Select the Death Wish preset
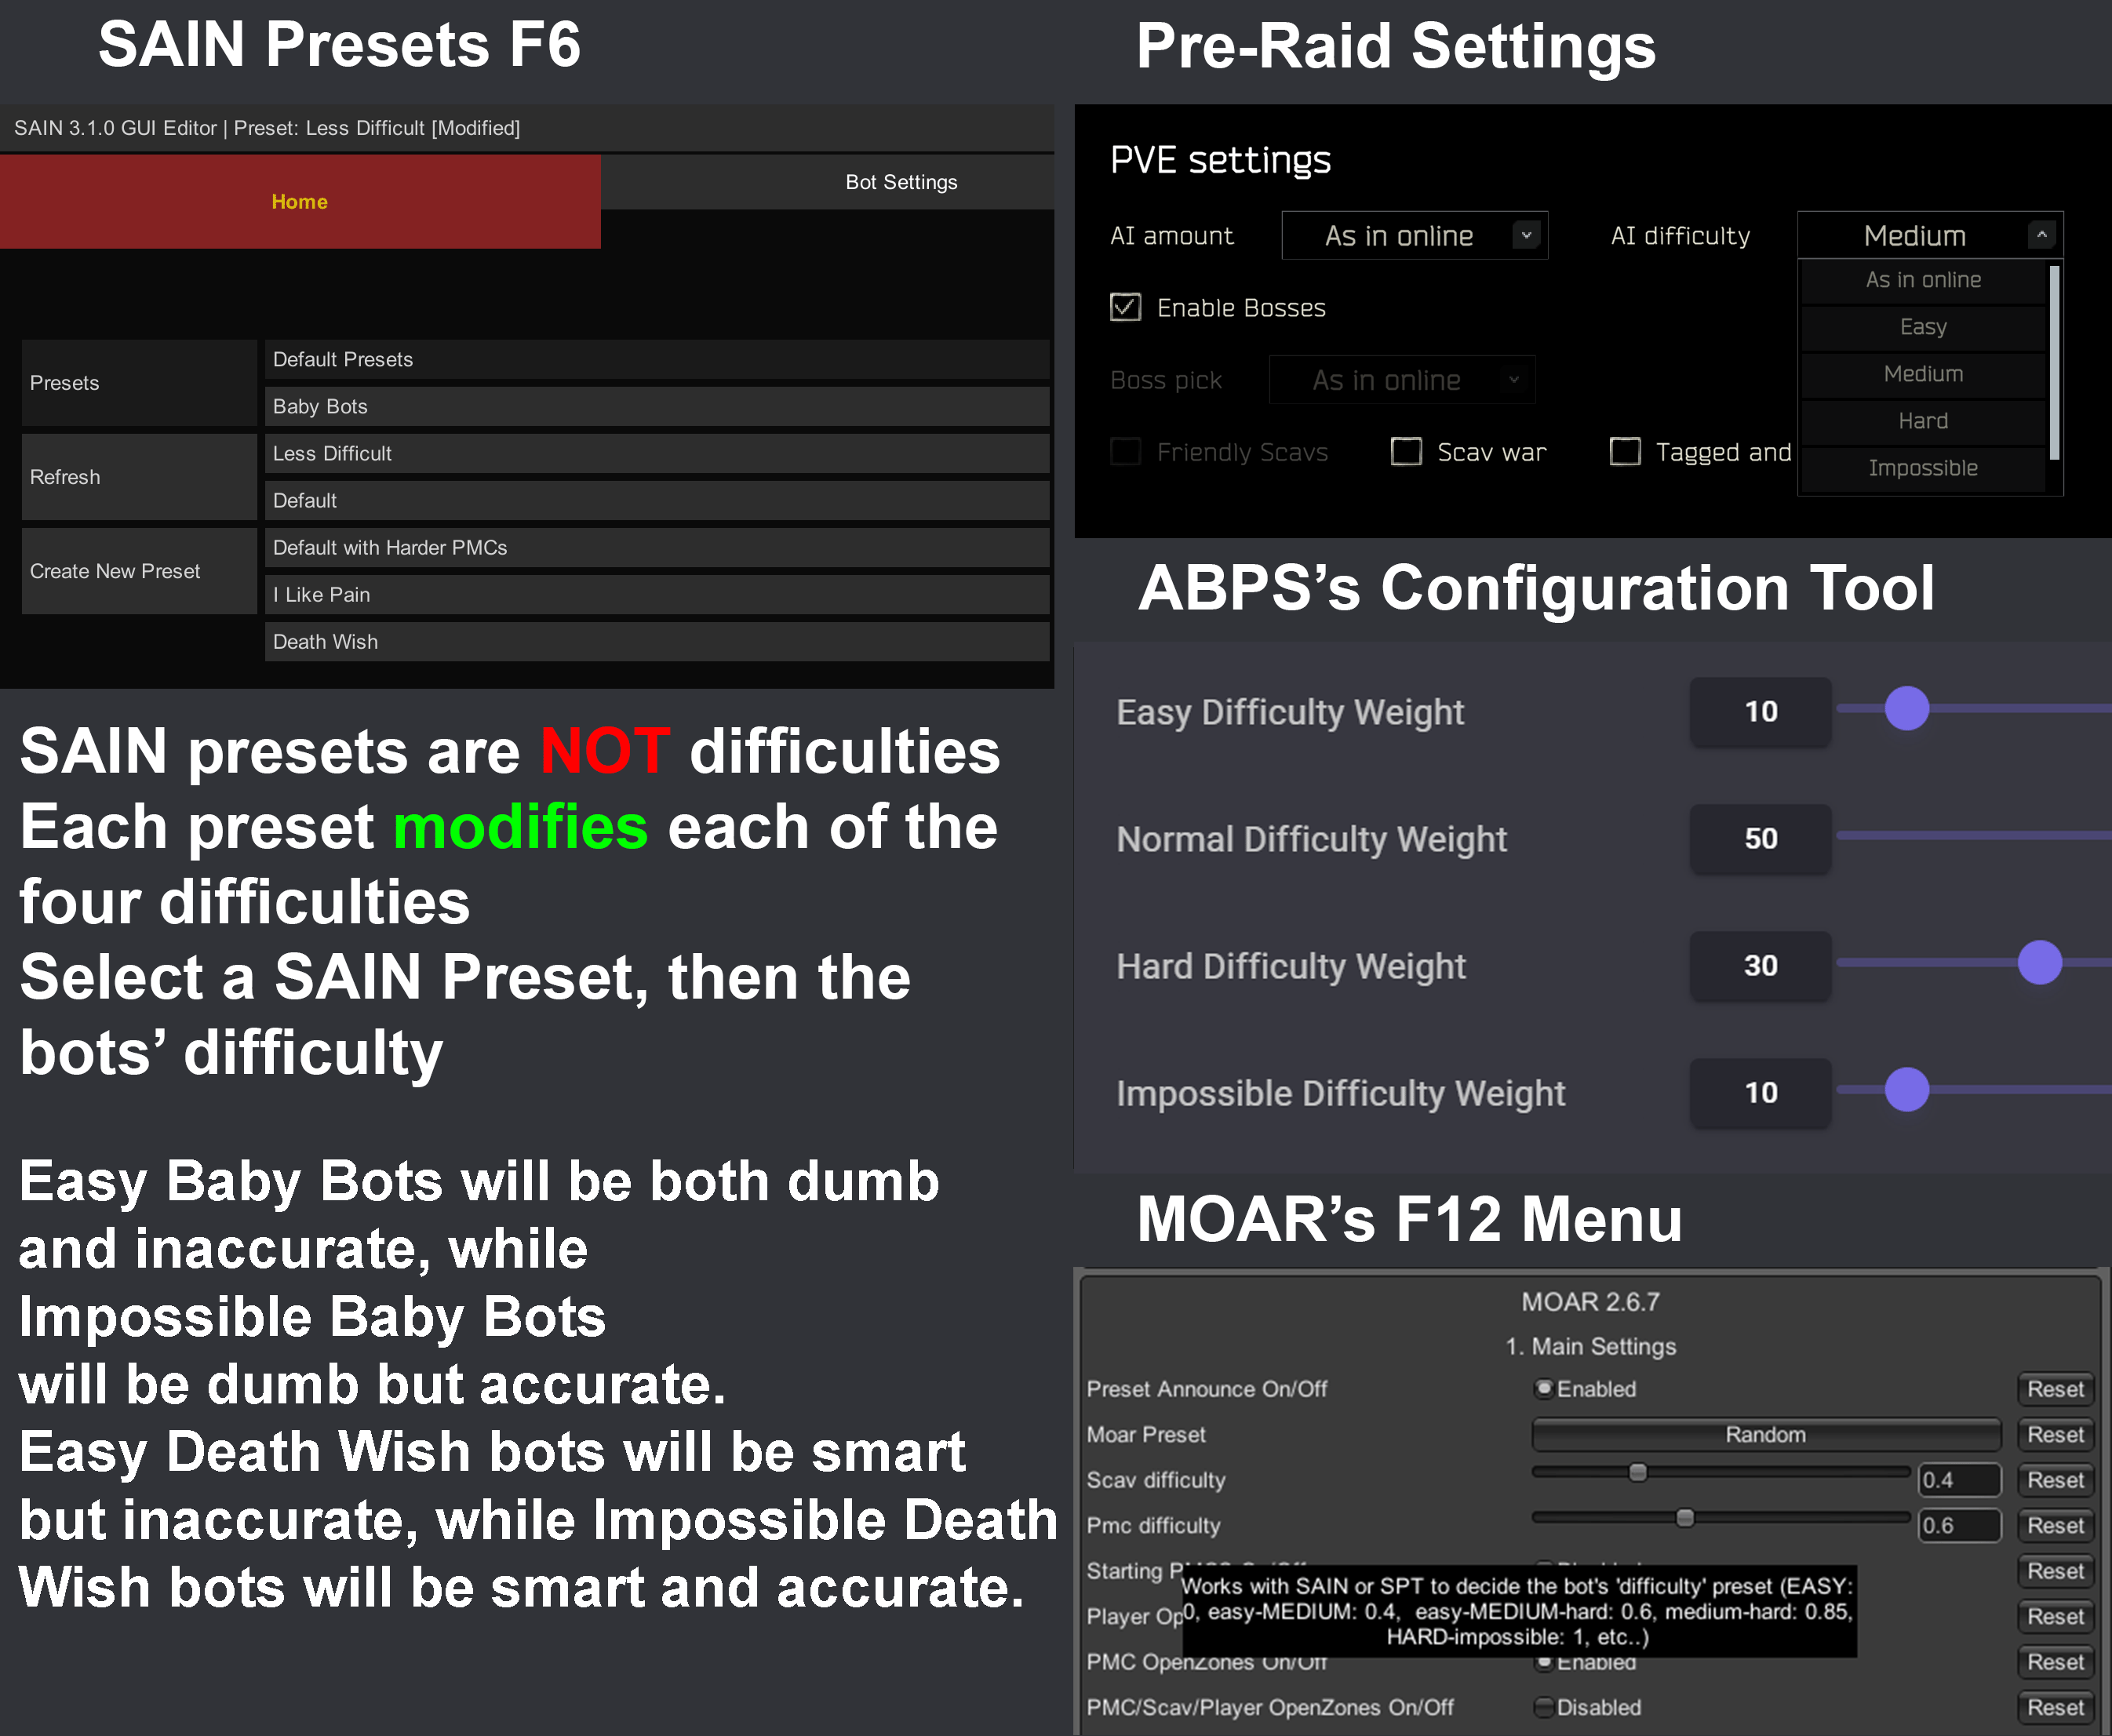 pos(657,641)
